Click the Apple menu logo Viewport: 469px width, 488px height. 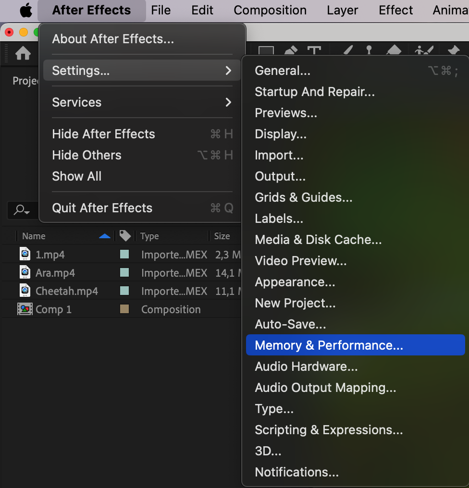tap(25, 10)
